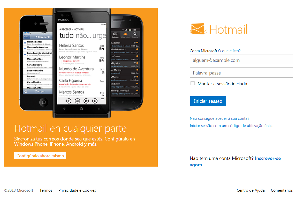Open Não consegue aceder à sua conta link
This screenshot has height=201, width=303.
[219, 118]
